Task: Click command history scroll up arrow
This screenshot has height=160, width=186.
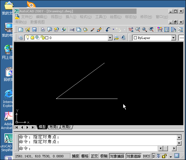Action: [x=179, y=137]
